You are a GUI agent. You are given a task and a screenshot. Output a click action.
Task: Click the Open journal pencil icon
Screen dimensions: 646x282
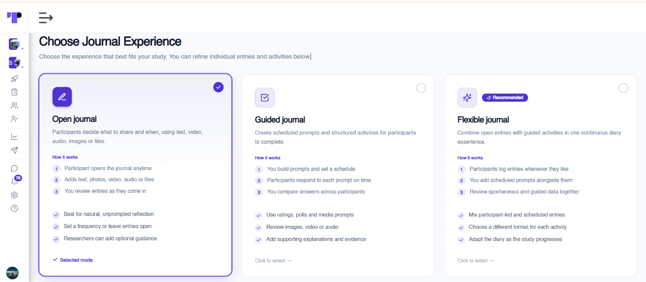point(62,97)
